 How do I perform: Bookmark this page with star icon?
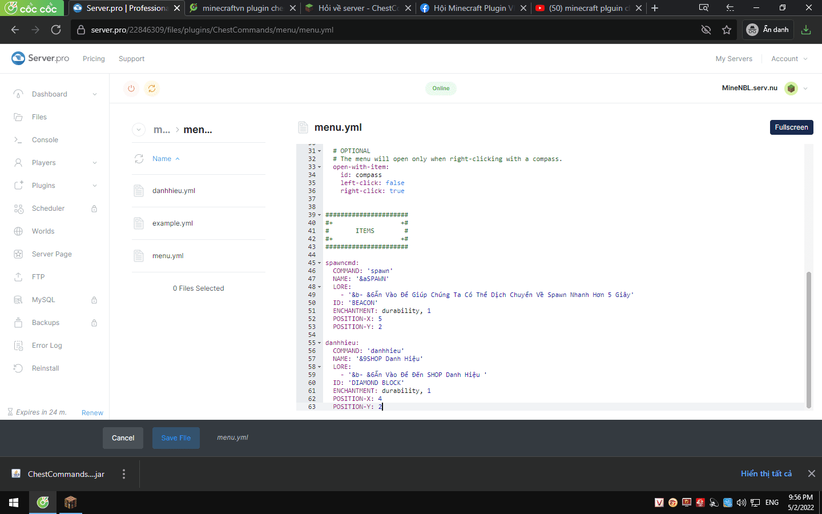(x=727, y=30)
